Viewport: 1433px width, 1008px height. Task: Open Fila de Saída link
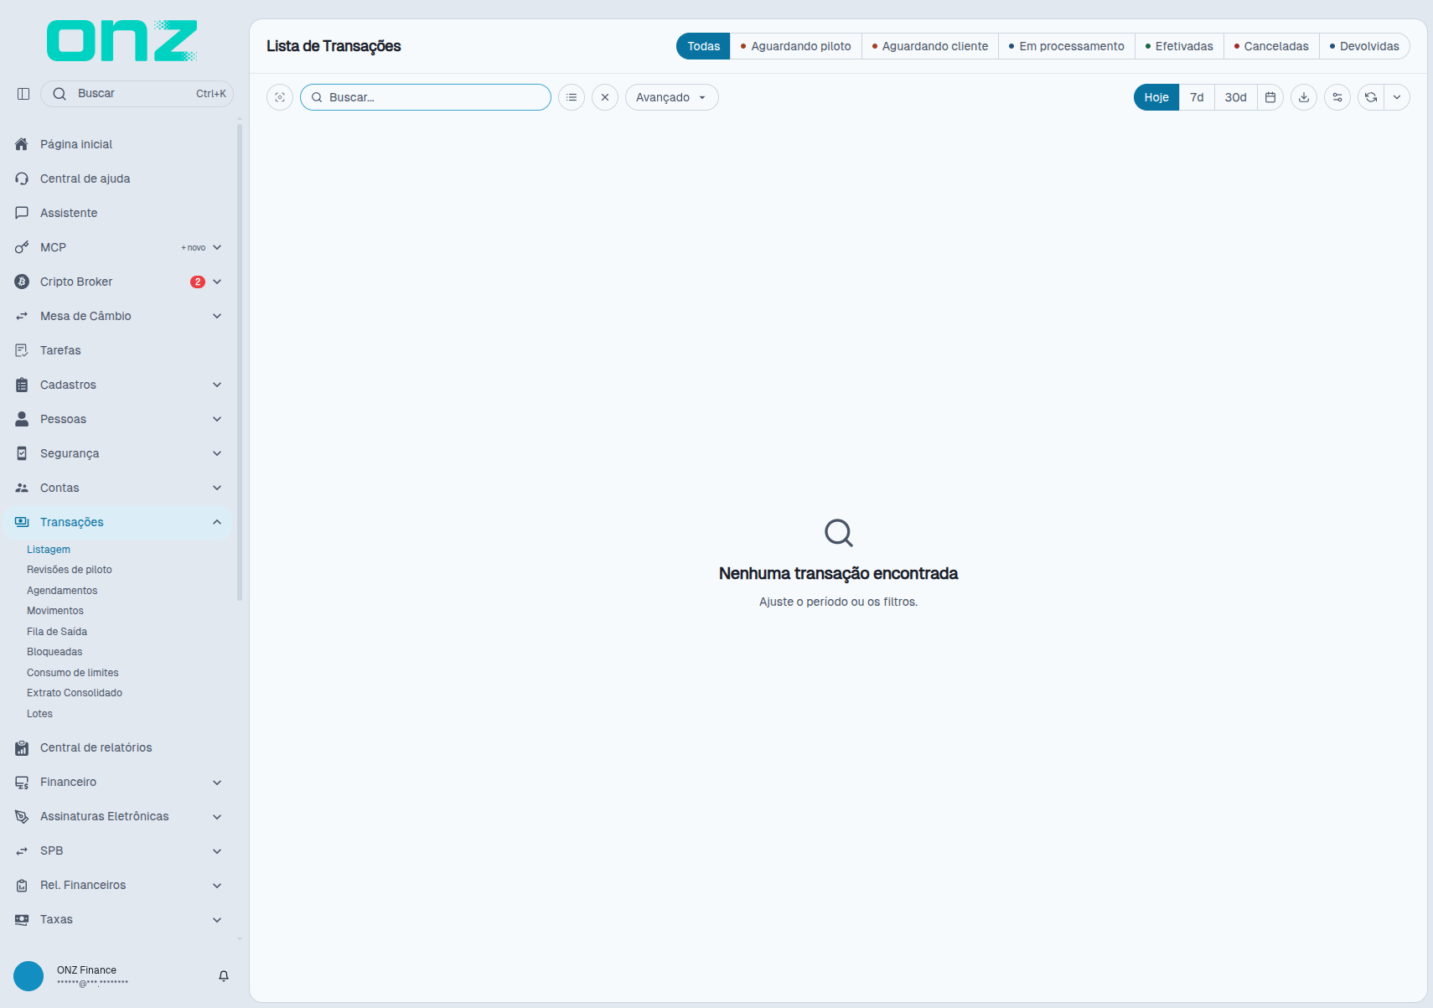point(57,632)
